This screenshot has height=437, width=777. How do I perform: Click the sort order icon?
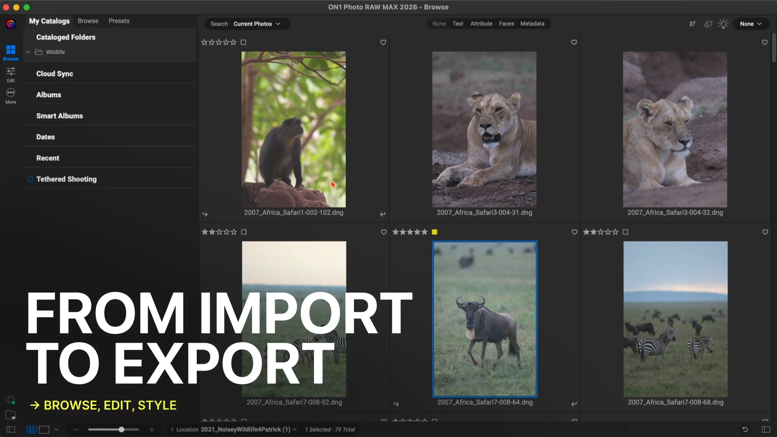pos(692,24)
